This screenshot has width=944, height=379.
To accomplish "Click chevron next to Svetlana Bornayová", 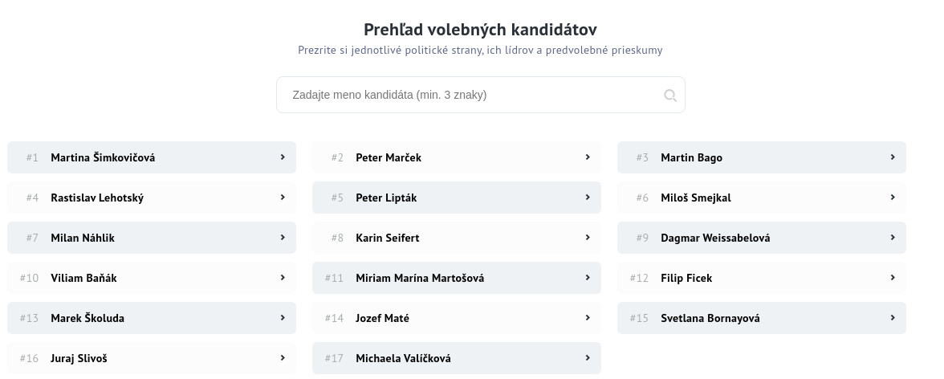I will [x=893, y=318].
